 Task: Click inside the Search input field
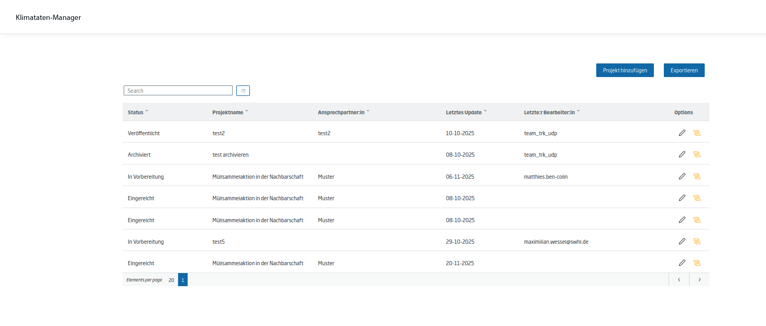pyautogui.click(x=178, y=90)
